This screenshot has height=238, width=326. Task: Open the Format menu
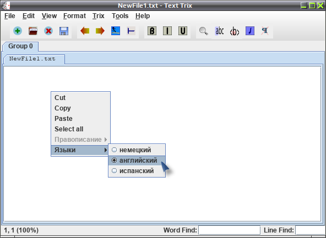click(x=74, y=16)
